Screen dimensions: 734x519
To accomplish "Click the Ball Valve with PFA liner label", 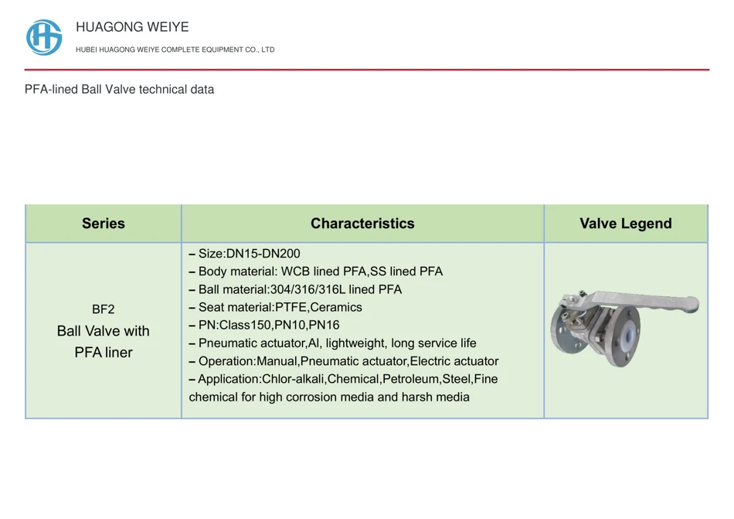I will pyautogui.click(x=104, y=341).
